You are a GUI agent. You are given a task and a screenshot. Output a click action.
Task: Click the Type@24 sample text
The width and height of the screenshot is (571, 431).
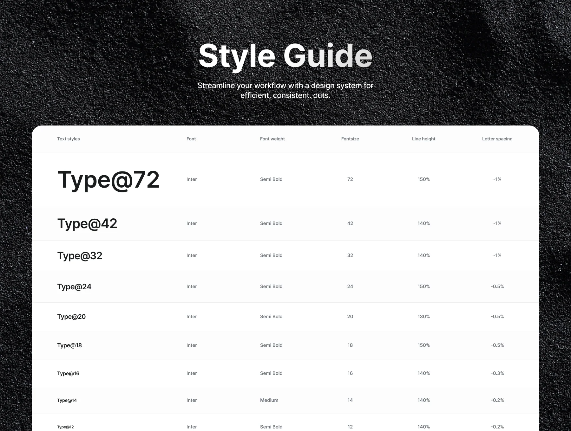[74, 287]
